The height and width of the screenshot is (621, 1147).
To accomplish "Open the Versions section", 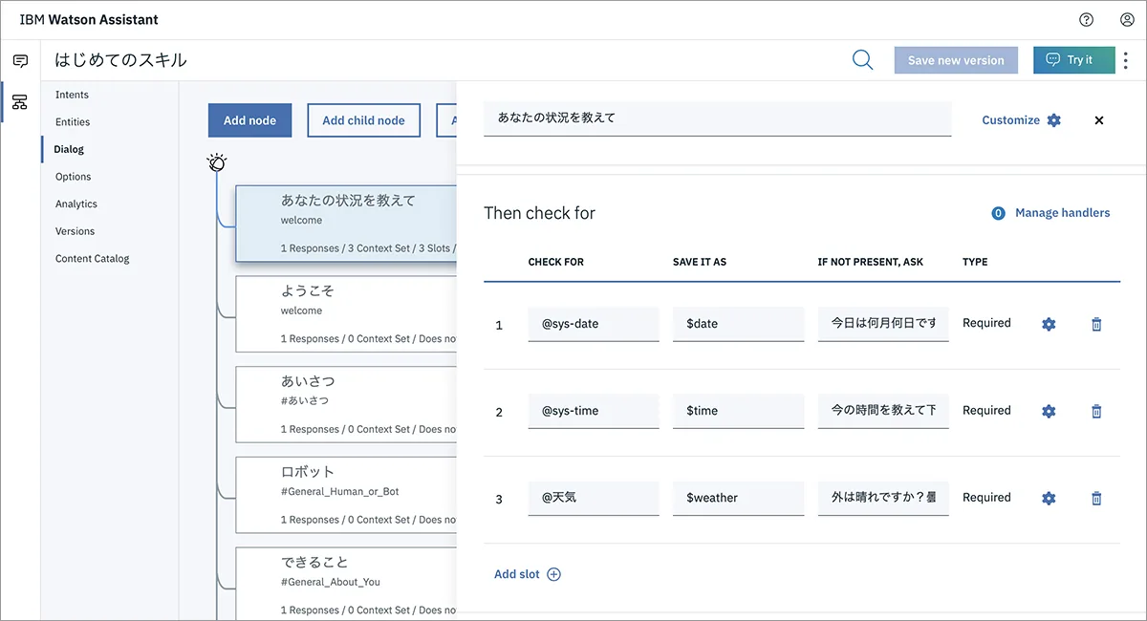I will coord(75,231).
